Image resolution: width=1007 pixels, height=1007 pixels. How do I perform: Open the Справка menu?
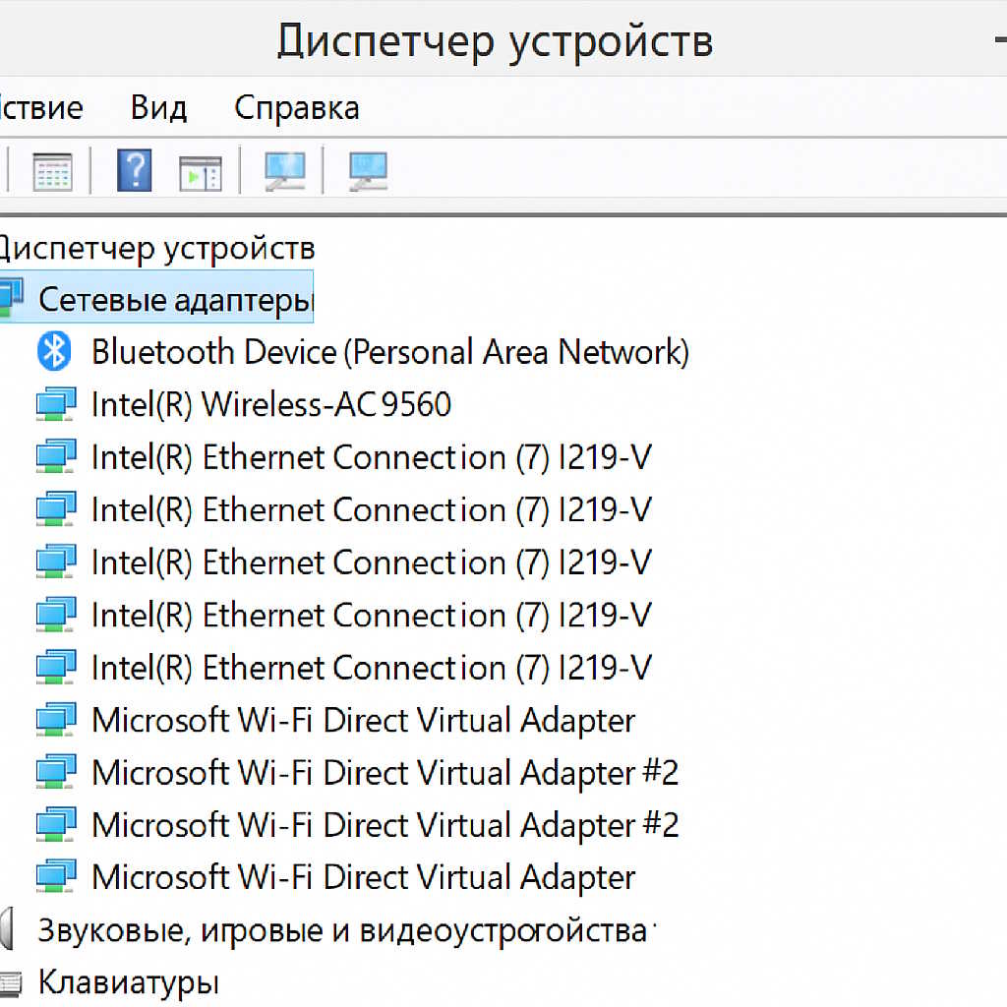[296, 108]
